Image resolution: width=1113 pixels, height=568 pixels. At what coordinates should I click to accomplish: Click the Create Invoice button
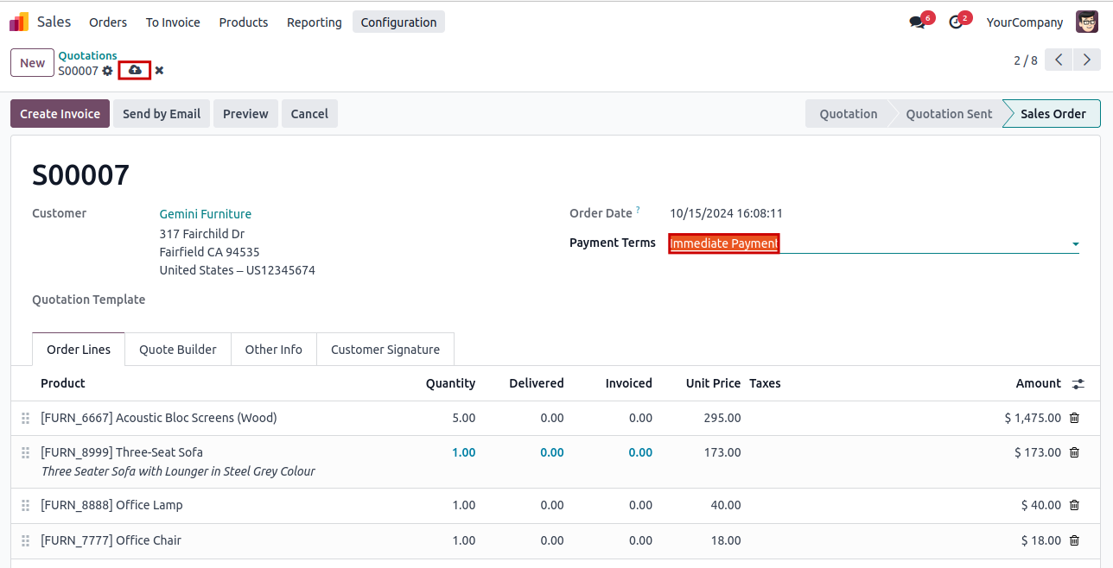tap(60, 114)
